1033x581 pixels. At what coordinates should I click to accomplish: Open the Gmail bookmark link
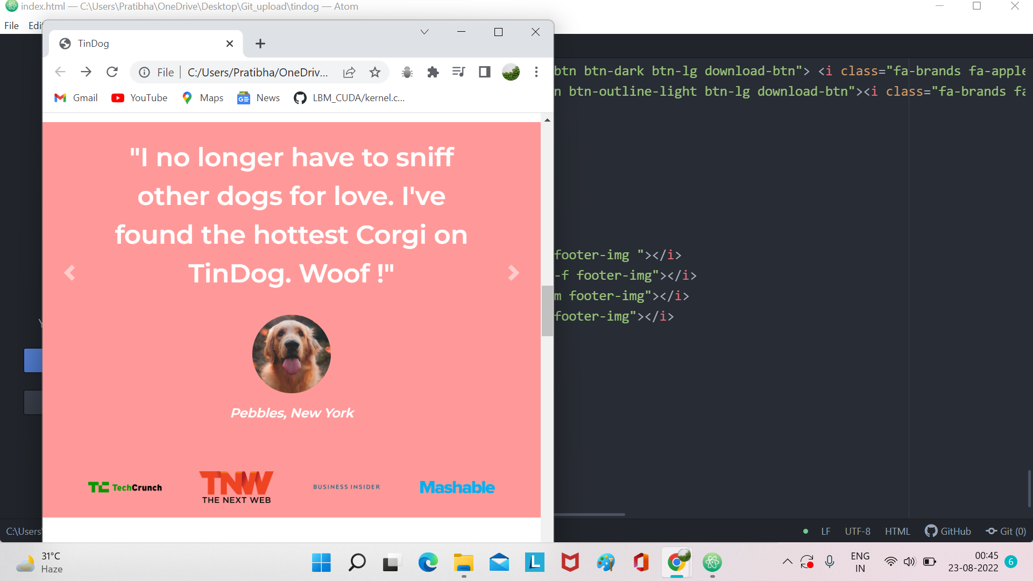75,97
